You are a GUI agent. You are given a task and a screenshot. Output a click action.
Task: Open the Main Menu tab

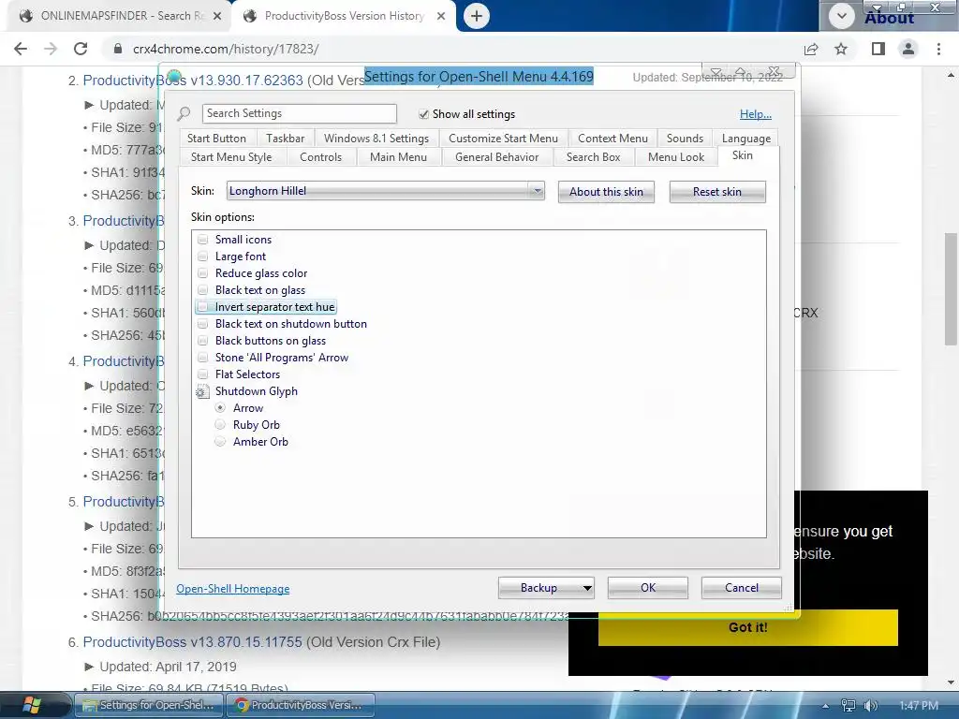click(x=398, y=157)
